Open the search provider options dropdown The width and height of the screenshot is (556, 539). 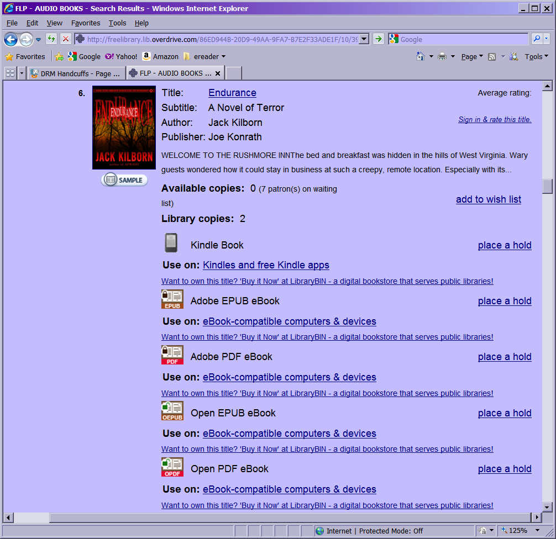547,39
